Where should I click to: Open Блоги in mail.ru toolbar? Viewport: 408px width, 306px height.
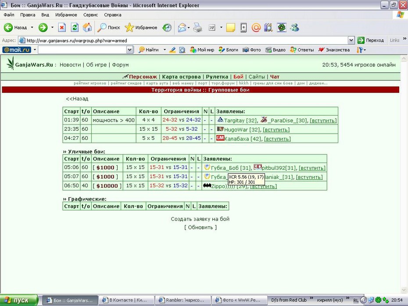click(229, 50)
